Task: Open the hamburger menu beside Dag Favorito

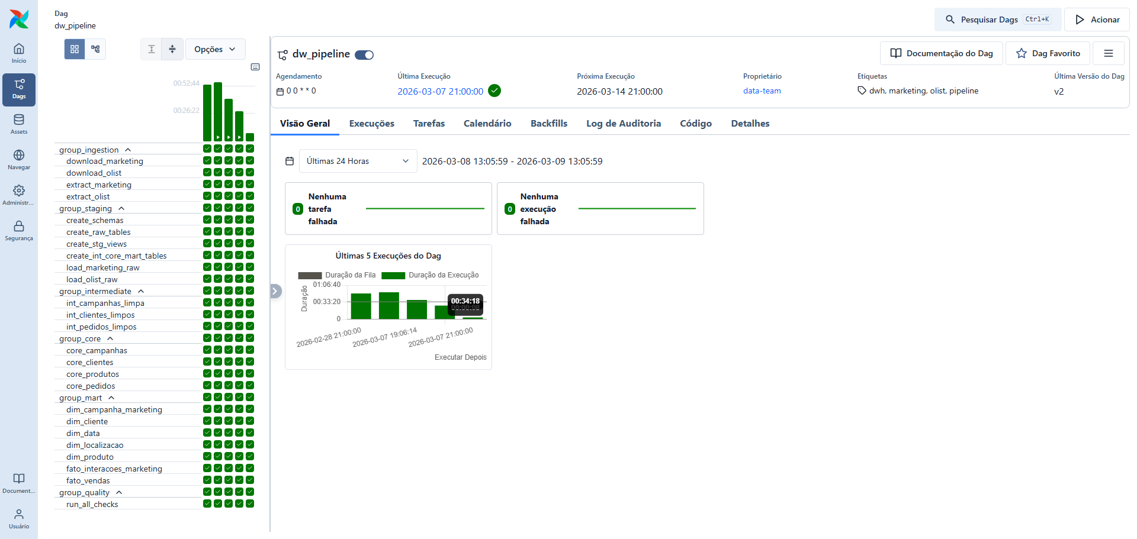Action: (x=1108, y=53)
